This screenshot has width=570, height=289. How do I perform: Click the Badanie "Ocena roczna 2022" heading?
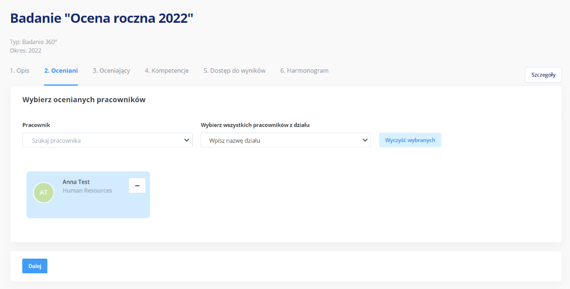pyautogui.click(x=102, y=18)
